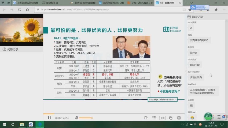228x128 pixels.
Task: Click the Baidu cloud download speed widget
Action: pyautogui.click(x=200, y=7)
